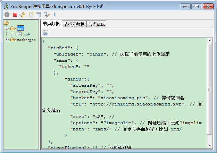Select the aaa node in tree
Image resolution: width=217 pixels, height=153 pixels.
click(x=20, y=28)
